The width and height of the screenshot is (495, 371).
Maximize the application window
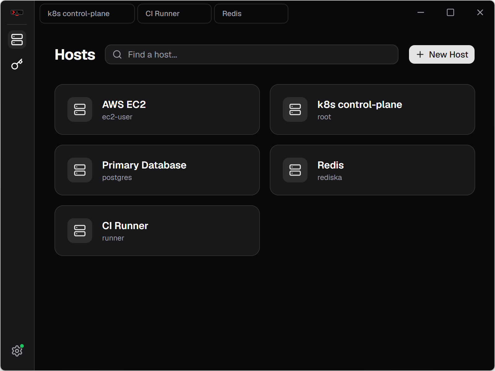[x=450, y=12]
